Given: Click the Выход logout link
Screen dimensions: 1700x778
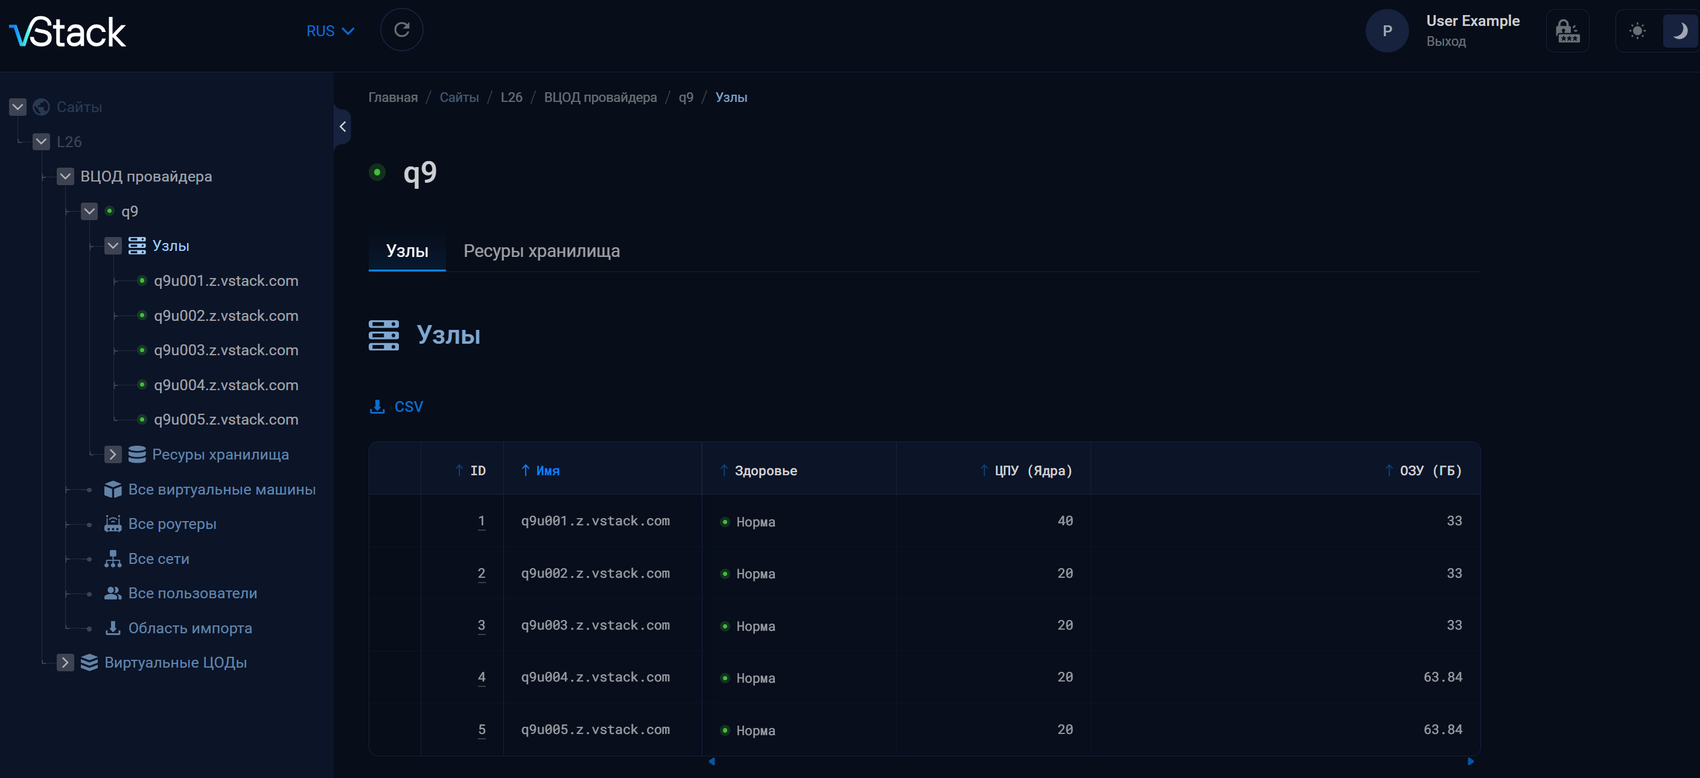Looking at the screenshot, I should pyautogui.click(x=1446, y=41).
